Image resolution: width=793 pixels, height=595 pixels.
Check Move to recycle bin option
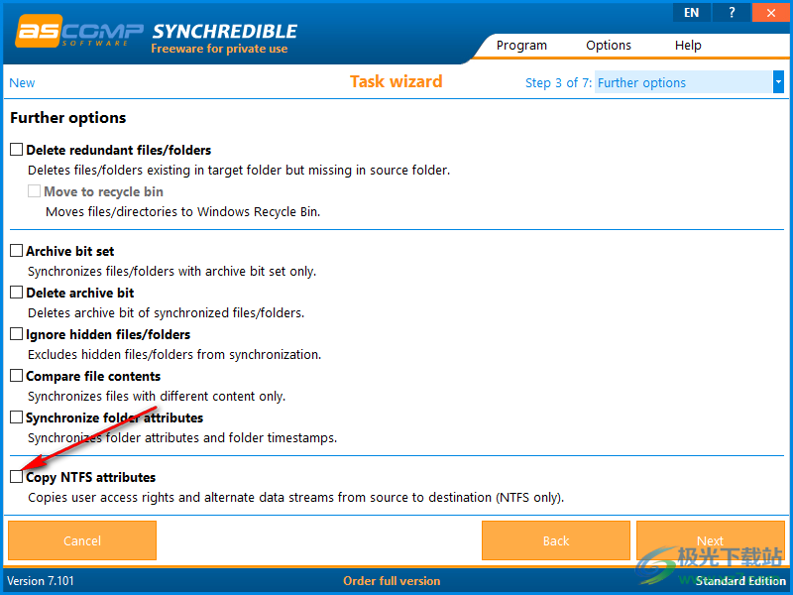tap(33, 191)
